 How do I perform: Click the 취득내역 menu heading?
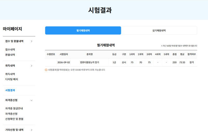click(10, 66)
